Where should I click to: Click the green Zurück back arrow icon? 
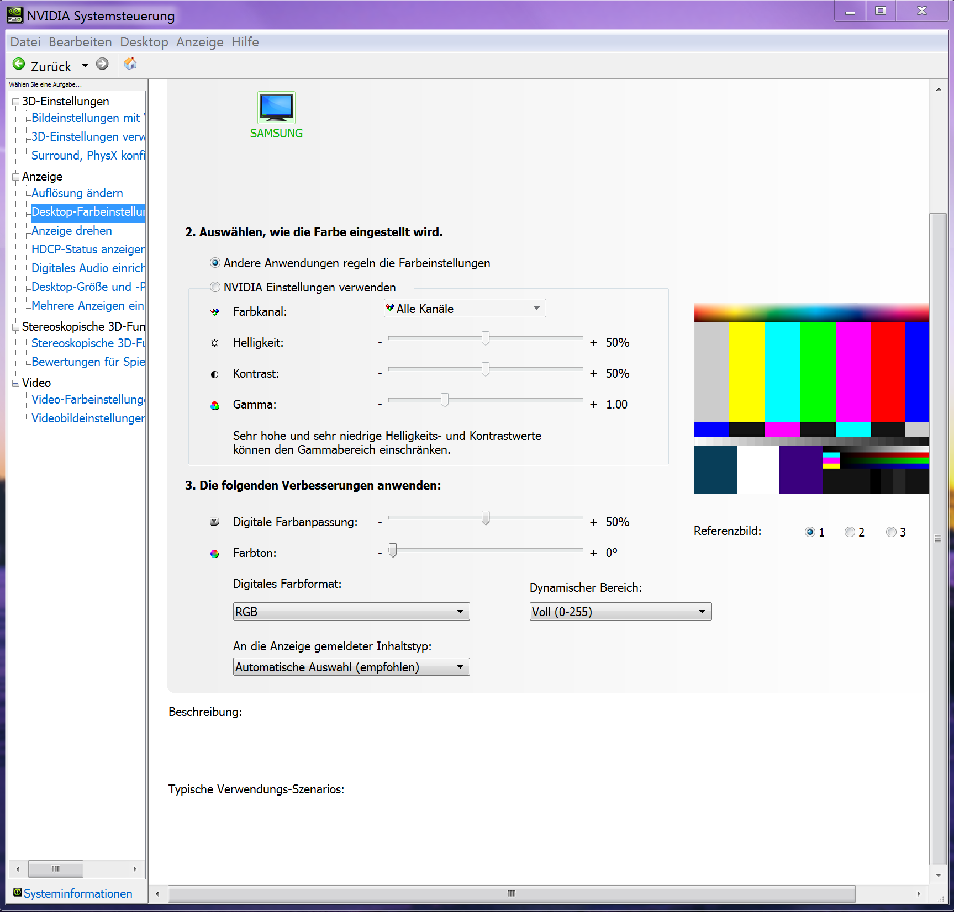point(19,65)
